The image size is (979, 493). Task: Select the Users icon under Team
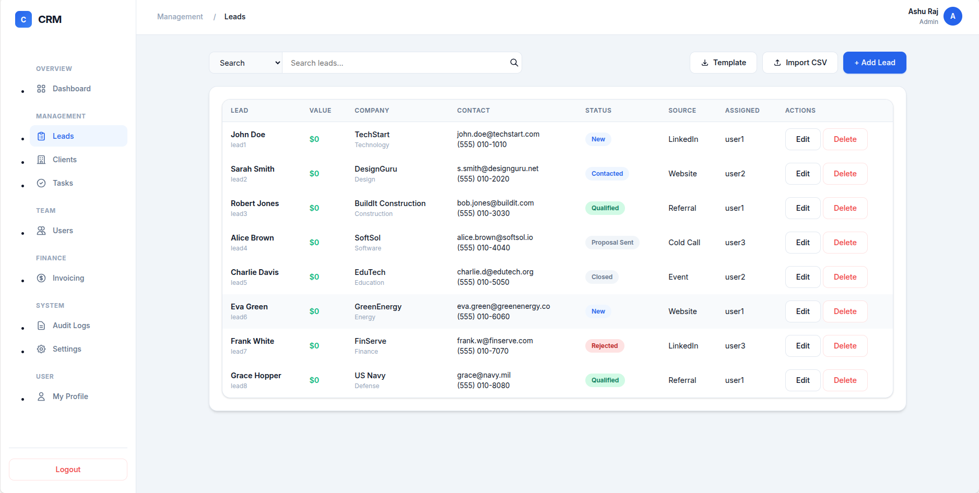[41, 230]
